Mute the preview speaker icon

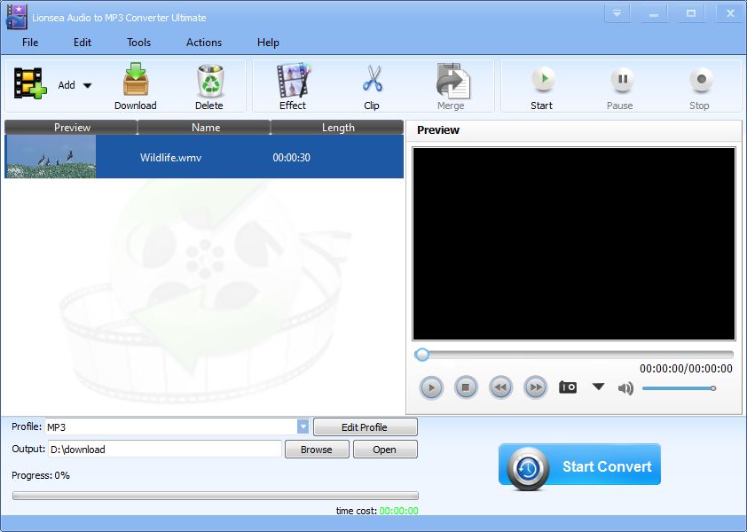coord(625,388)
